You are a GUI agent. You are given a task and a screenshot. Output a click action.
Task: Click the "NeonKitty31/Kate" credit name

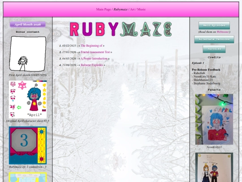205,76
